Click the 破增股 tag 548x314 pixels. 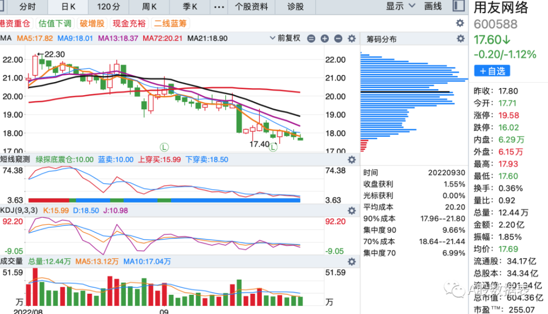(x=92, y=24)
